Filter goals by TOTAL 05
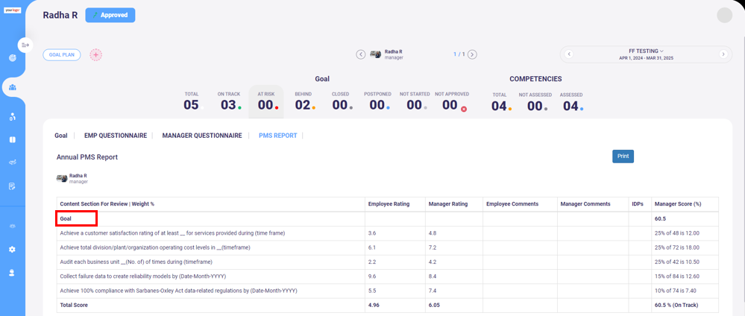This screenshot has width=745, height=316. [192, 101]
